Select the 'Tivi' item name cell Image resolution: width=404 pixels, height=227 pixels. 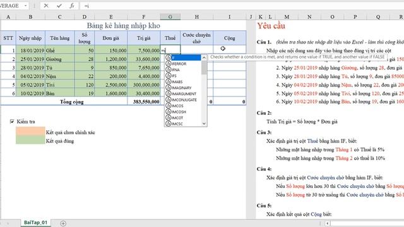pos(59,84)
